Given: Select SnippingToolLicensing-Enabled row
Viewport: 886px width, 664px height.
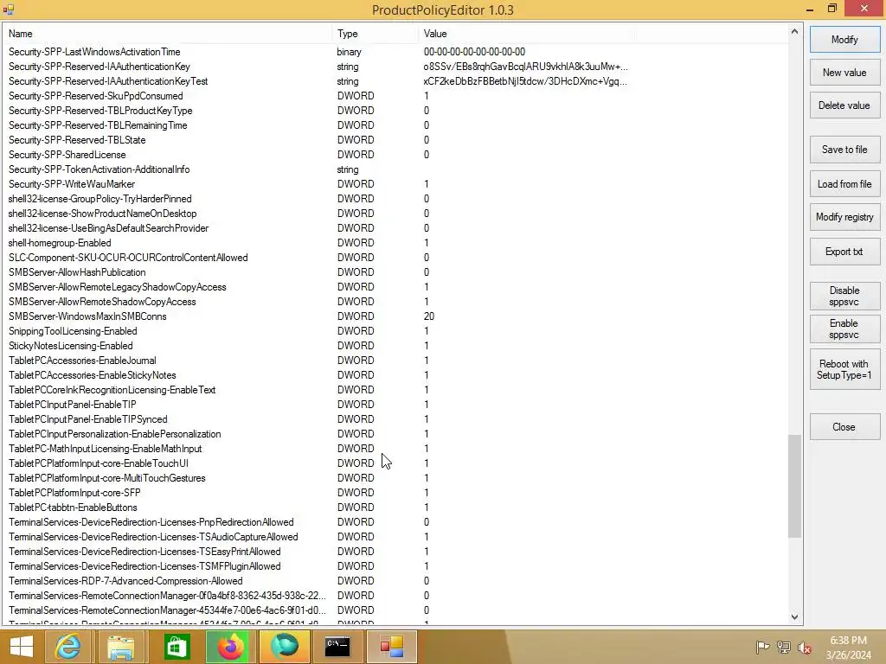Looking at the screenshot, I should coord(395,331).
